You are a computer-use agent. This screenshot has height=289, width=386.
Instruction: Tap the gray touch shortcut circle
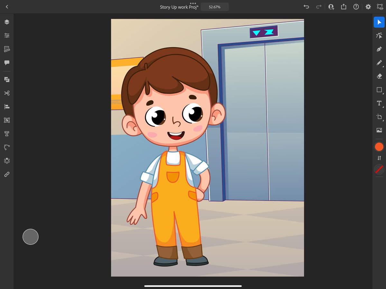[x=31, y=237]
